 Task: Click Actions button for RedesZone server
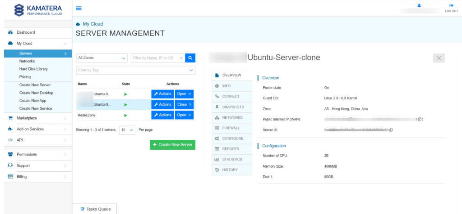162,115
